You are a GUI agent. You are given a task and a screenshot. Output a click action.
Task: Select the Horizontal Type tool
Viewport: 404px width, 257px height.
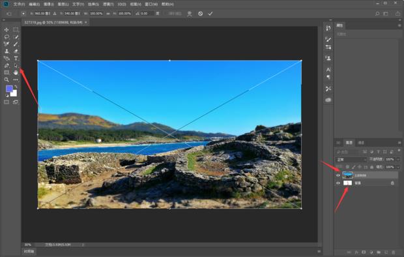(16, 58)
